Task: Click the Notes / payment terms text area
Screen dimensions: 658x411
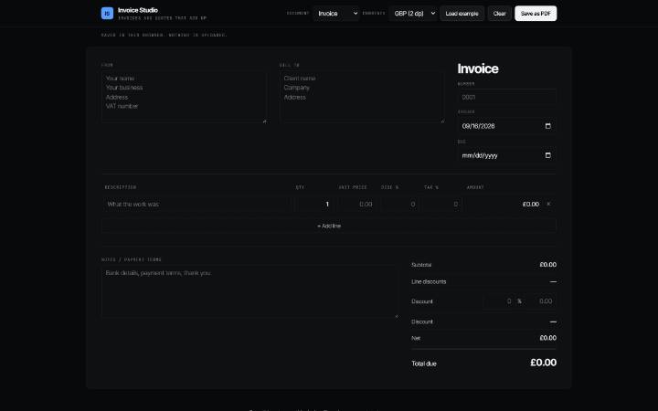Action: point(249,291)
